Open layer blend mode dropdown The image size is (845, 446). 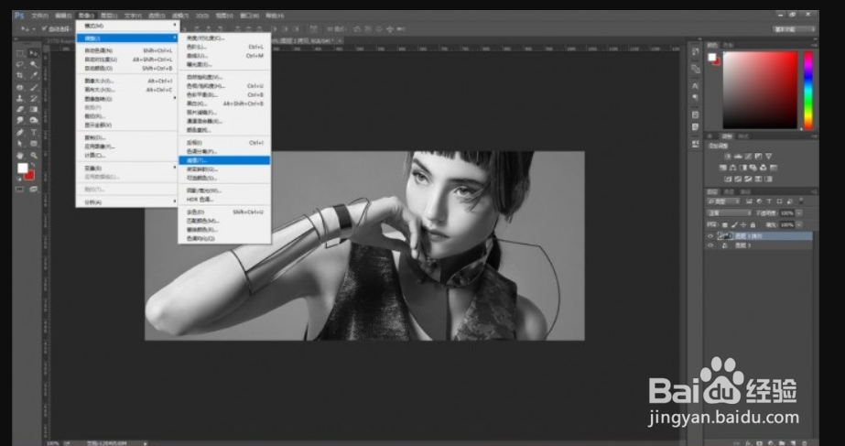click(x=729, y=213)
